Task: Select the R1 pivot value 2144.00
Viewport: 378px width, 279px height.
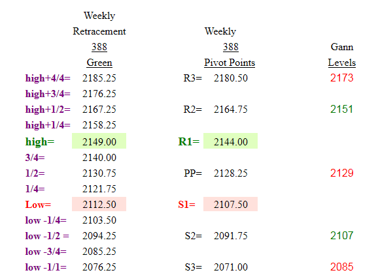Action: pos(230,141)
